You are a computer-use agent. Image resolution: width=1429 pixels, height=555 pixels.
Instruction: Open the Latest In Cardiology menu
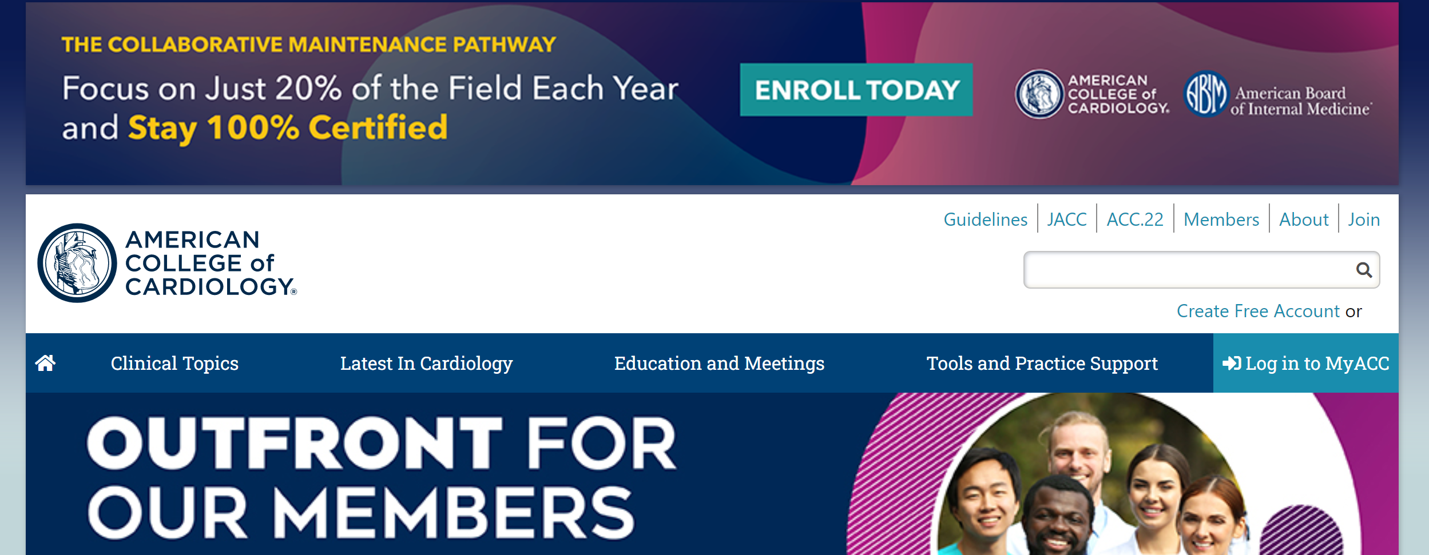click(x=426, y=364)
